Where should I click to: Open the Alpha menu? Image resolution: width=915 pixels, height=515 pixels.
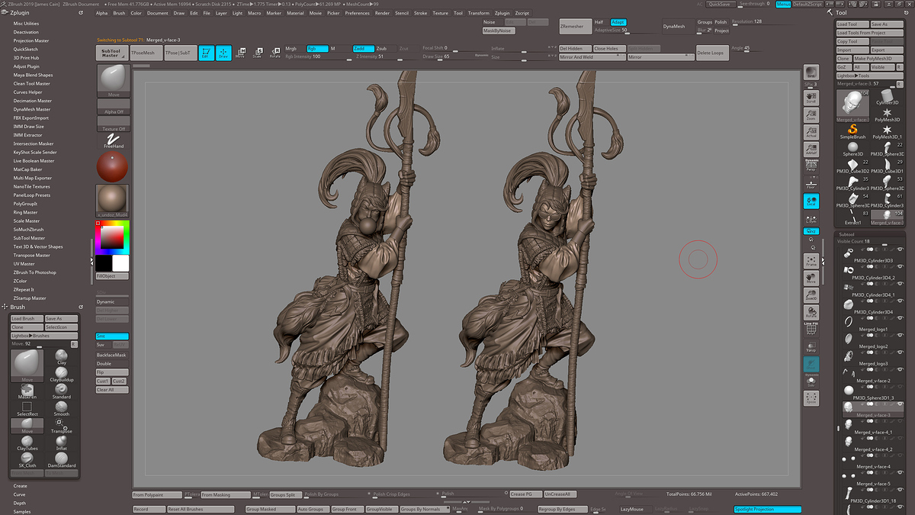102,13
